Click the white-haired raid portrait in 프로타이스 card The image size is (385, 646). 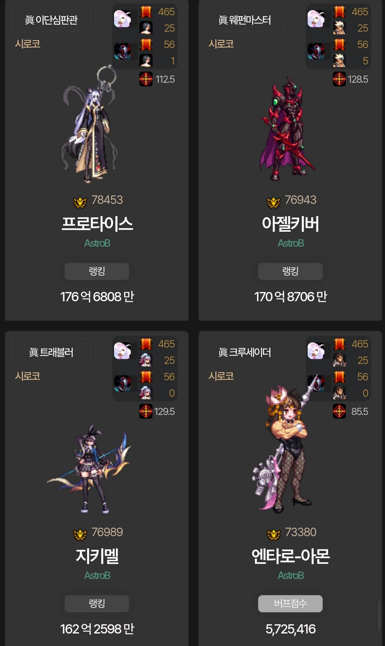(122, 19)
